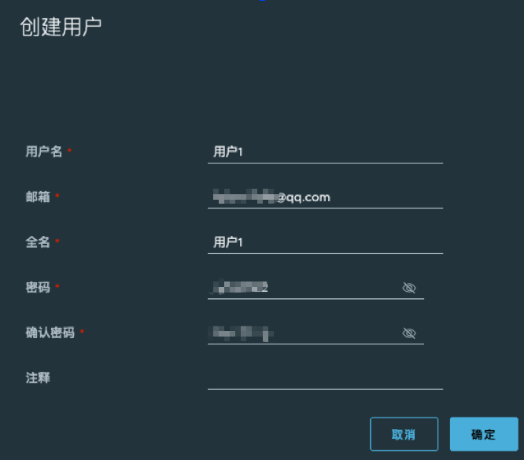Click the 邮箱 email input field
524x460 pixels.
pos(325,197)
